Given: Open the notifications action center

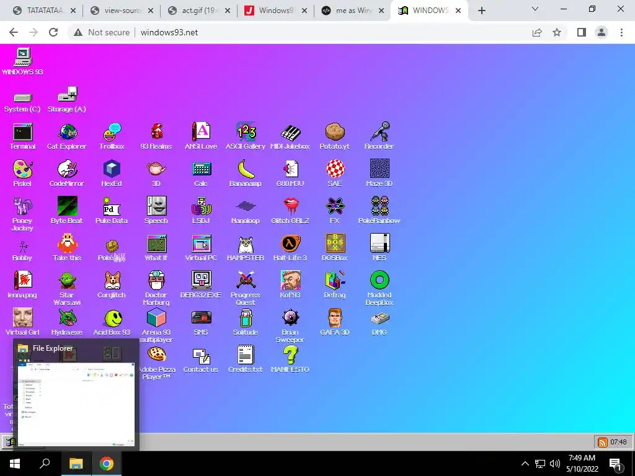Looking at the screenshot, I should 615,464.
